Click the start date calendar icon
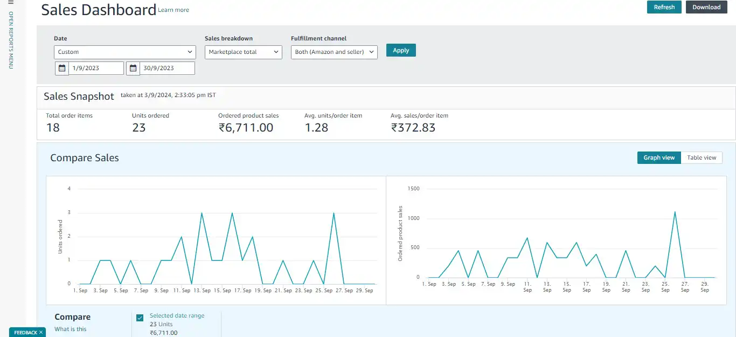Viewport: 736px width, 337px height. click(62, 68)
